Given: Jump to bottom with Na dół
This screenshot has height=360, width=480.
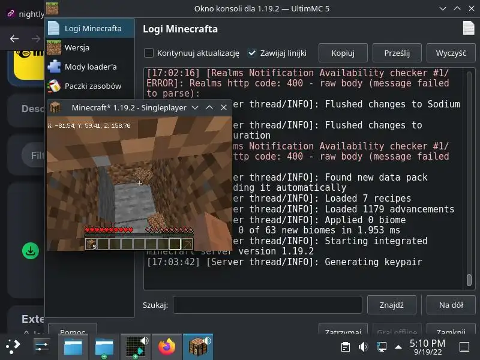Looking at the screenshot, I should coord(451,305).
